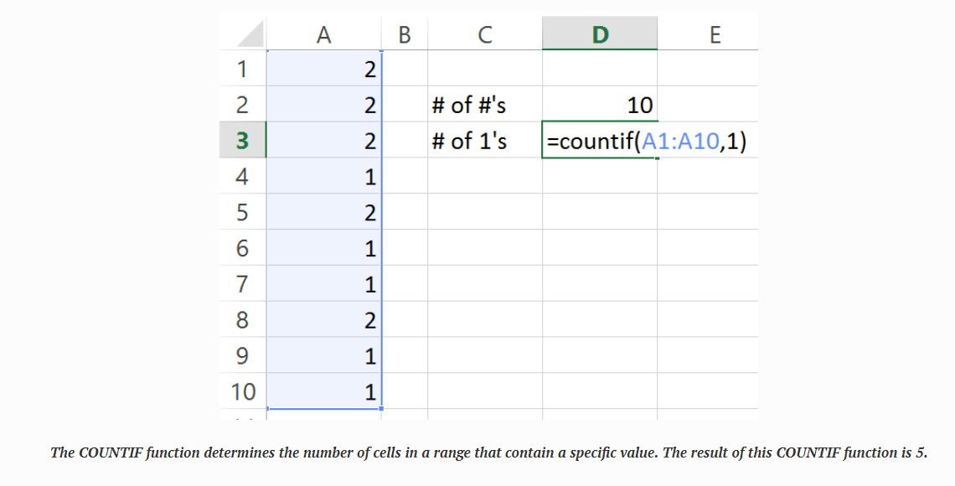
Task: Select cell D2 containing 10
Action: [600, 105]
